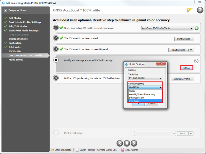The width and height of the screenshot is (206, 154).
Task: Select More Lightness Preserving option
Action: pyautogui.click(x=145, y=94)
